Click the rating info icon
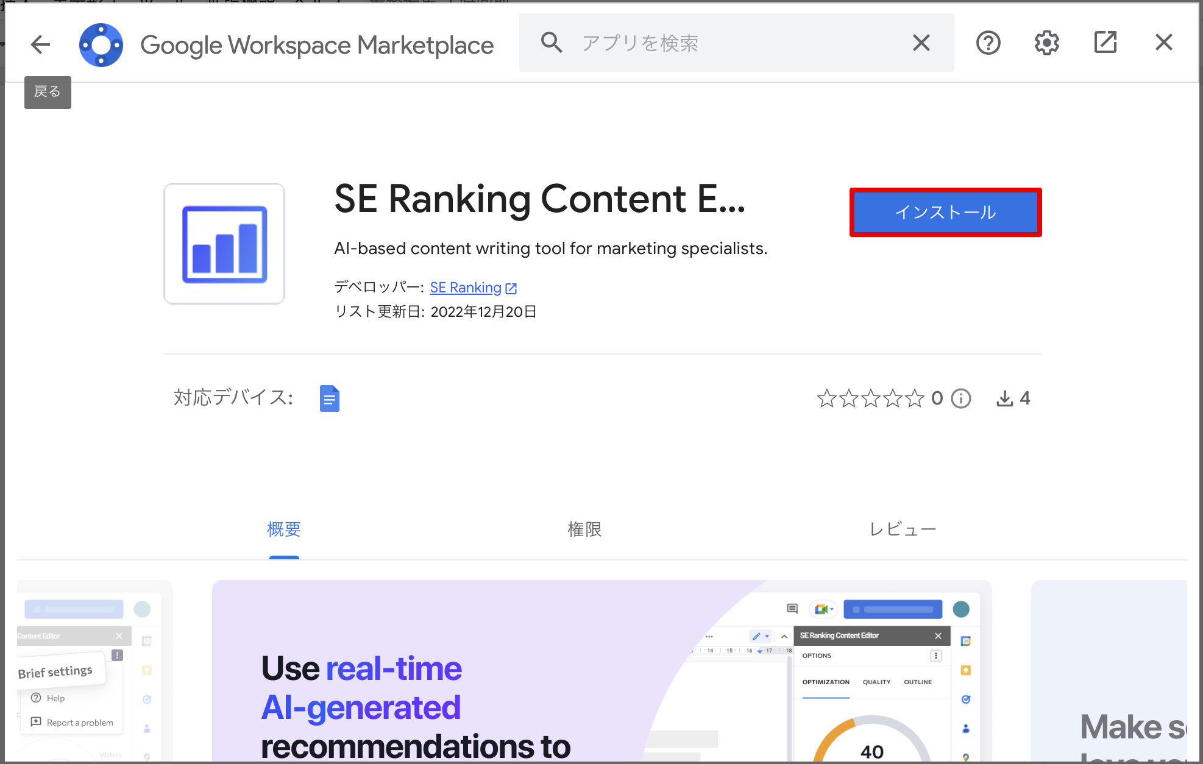The height and width of the screenshot is (764, 1203). click(x=961, y=398)
